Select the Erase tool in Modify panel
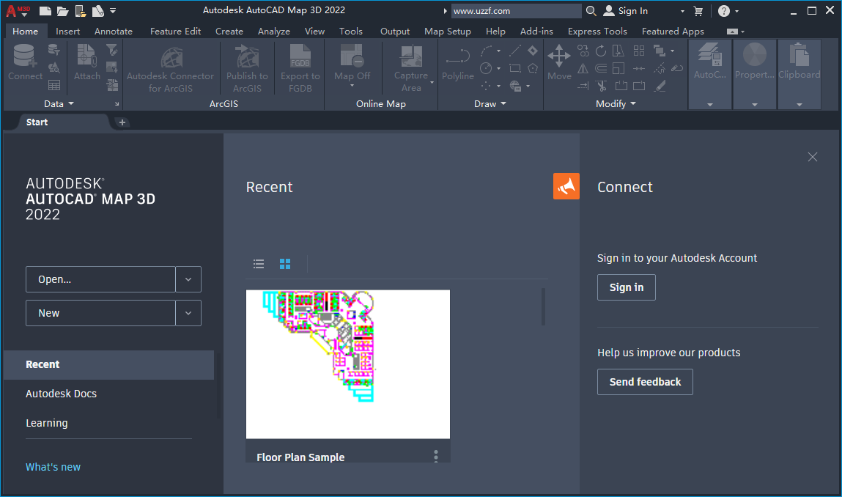Image resolution: width=842 pixels, height=497 pixels. point(676,68)
